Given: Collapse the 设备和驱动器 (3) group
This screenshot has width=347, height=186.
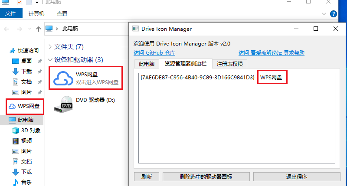Looking at the screenshot, I should (50, 59).
